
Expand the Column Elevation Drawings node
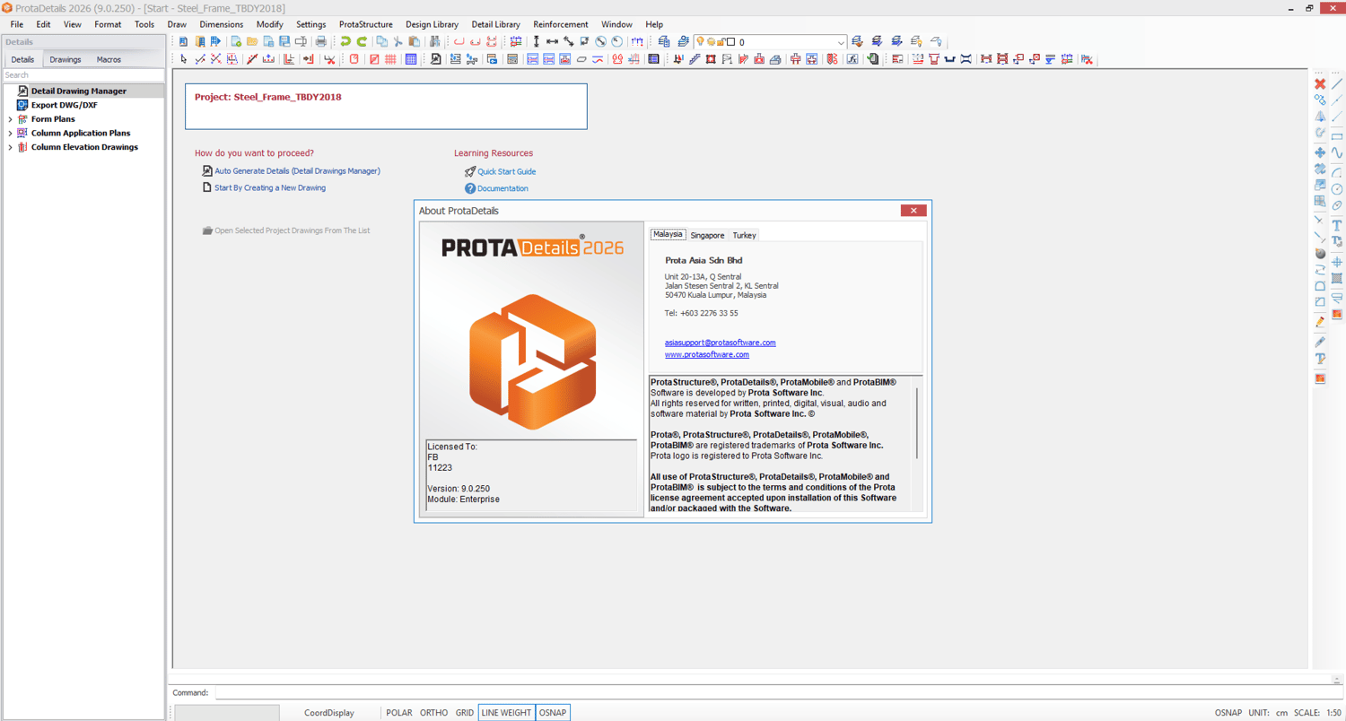click(11, 148)
